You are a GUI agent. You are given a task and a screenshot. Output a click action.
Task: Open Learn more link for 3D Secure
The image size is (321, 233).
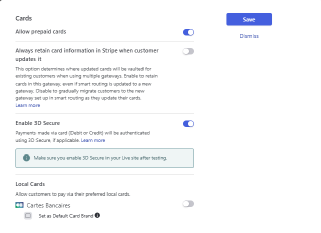(x=93, y=140)
